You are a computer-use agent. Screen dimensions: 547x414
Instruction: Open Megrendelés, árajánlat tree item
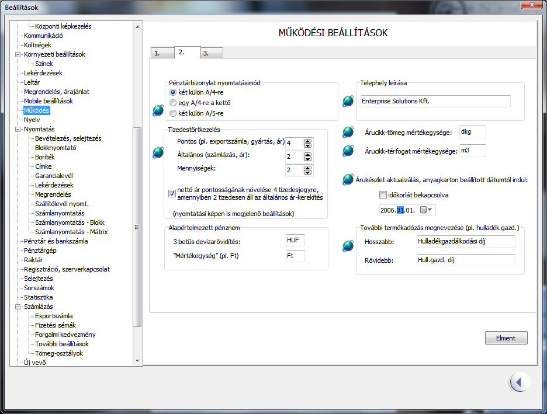(x=57, y=92)
